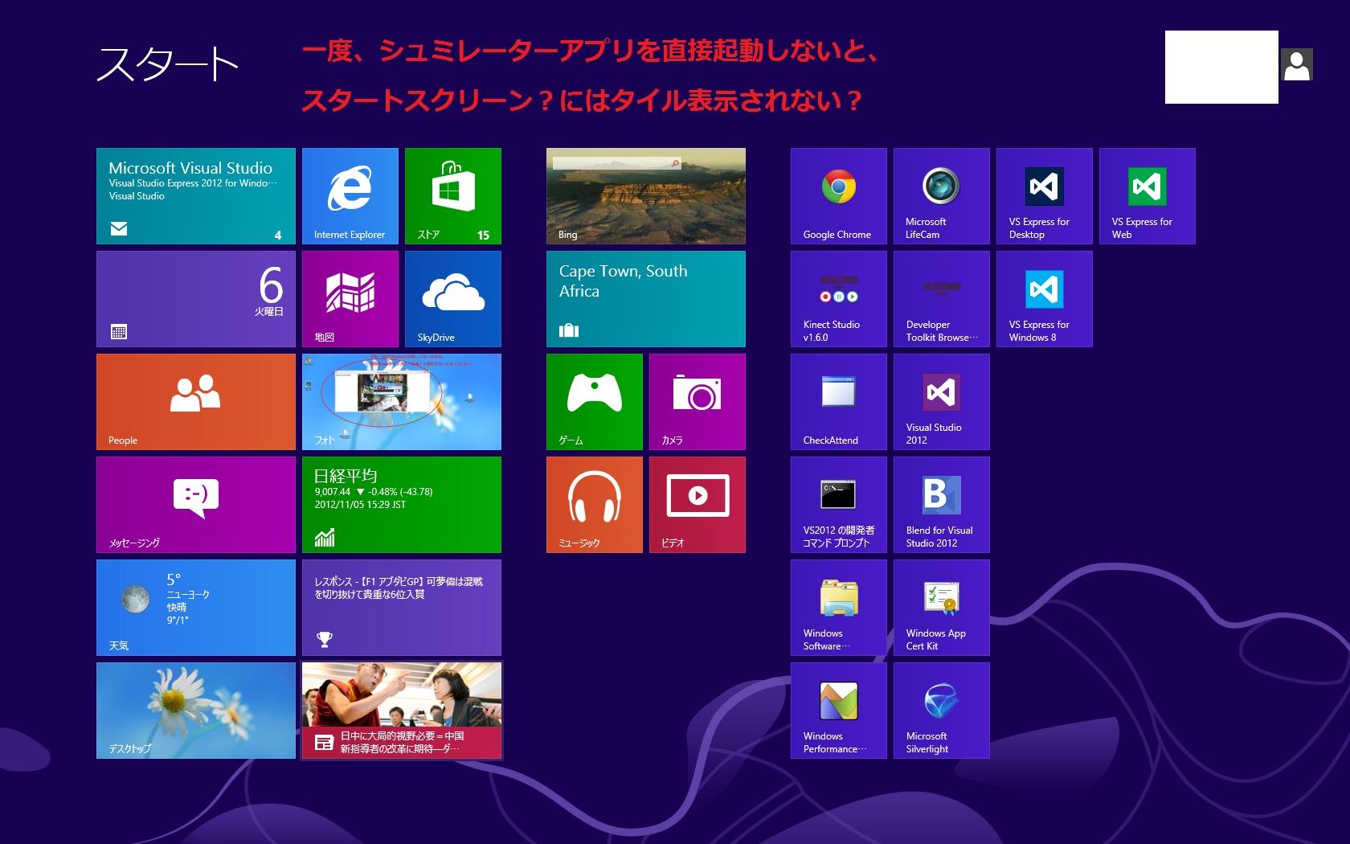
Task: Open the CheckAttend app tile
Action: pyautogui.click(x=839, y=402)
